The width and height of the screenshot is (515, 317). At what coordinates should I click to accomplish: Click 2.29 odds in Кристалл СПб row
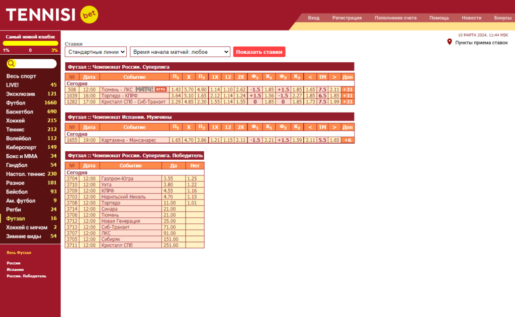click(x=176, y=101)
